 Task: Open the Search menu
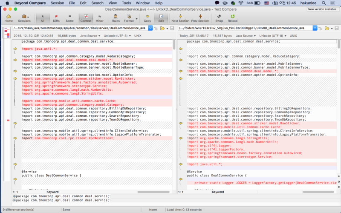point(97,3)
